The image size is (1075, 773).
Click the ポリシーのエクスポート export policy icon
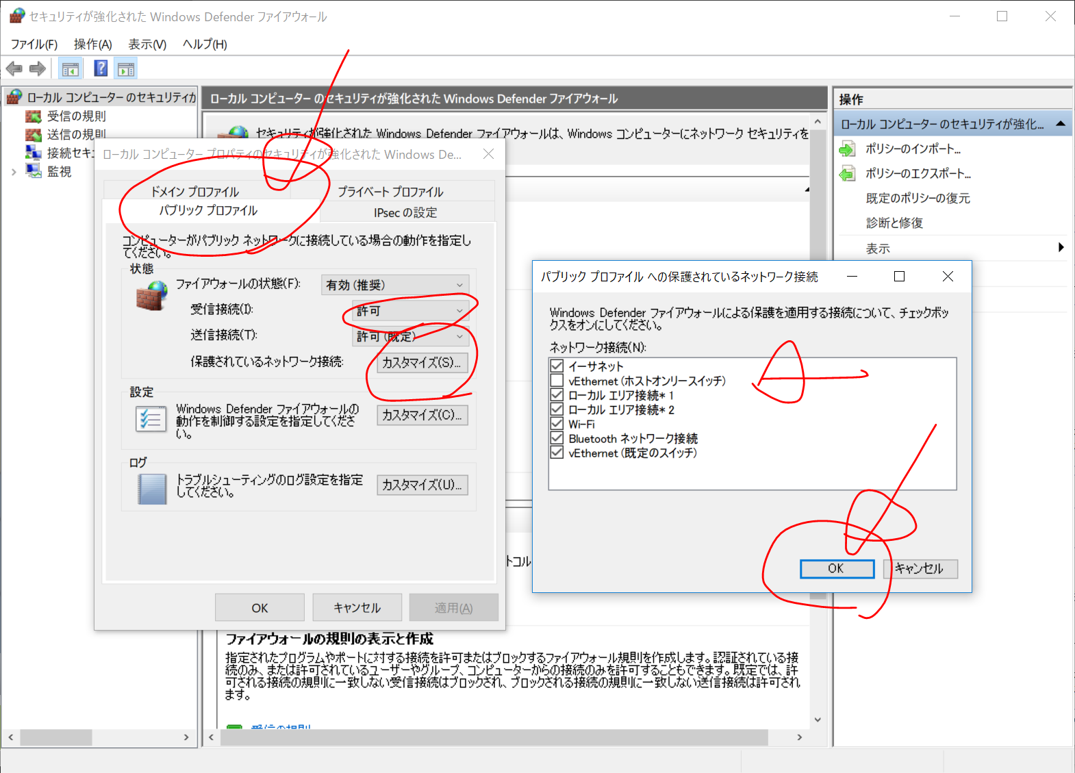click(848, 174)
